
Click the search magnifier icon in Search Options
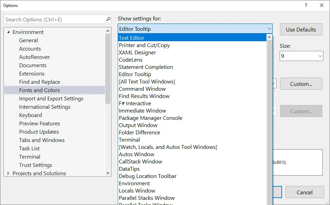coord(108,19)
